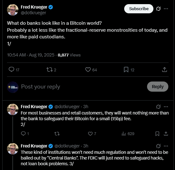
Task: Subscribe to Fred Krueger
Action: [x=139, y=9]
